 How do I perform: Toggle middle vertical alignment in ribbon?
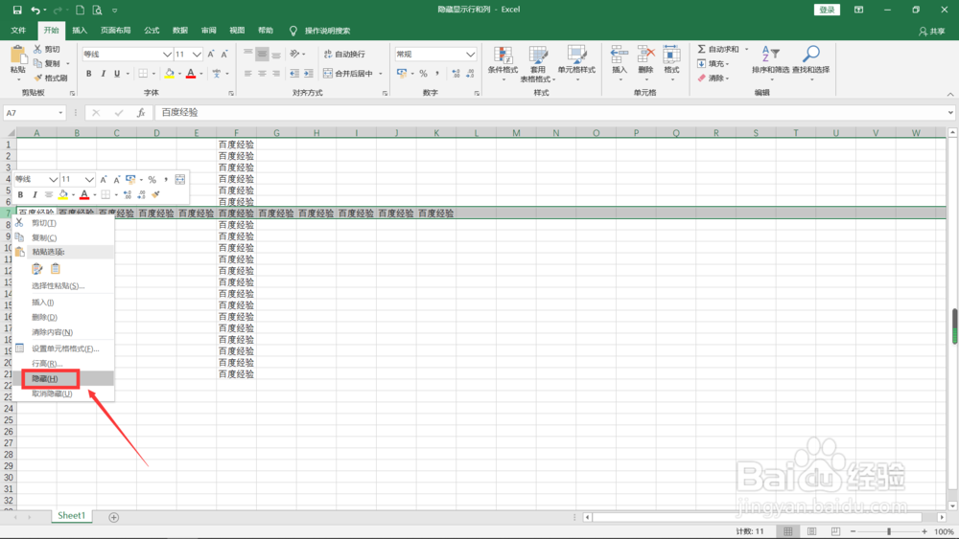pyautogui.click(x=263, y=55)
